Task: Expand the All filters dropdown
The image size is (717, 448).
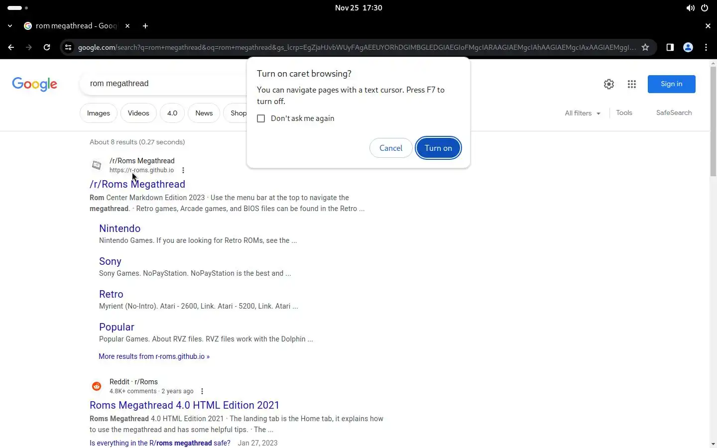Action: (x=583, y=113)
